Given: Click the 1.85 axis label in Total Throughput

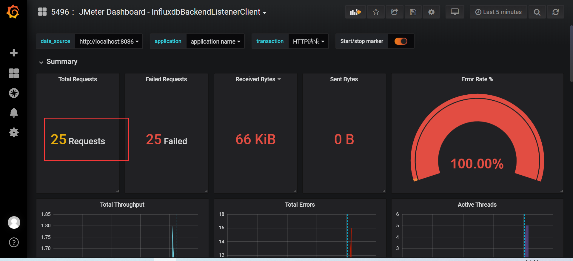Looking at the screenshot, I should coord(46,214).
